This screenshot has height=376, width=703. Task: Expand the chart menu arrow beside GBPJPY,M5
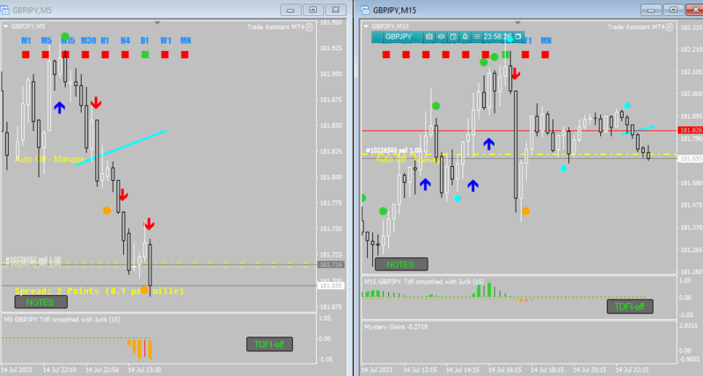pyautogui.click(x=6, y=26)
